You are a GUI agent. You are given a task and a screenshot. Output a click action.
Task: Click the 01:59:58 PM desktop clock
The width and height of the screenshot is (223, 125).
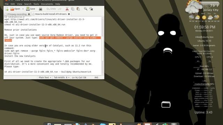coord(205,27)
